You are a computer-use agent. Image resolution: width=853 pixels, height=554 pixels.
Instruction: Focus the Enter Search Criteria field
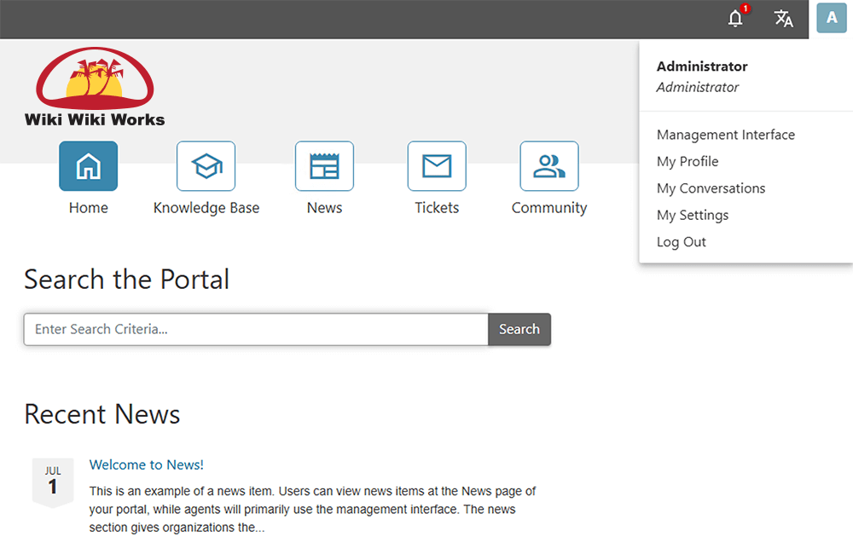coord(256,329)
